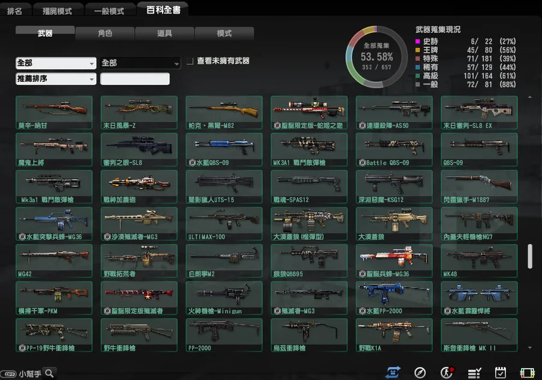542x380 pixels.
Task: Select the 武器 weapons sub-tab
Action: (45, 33)
